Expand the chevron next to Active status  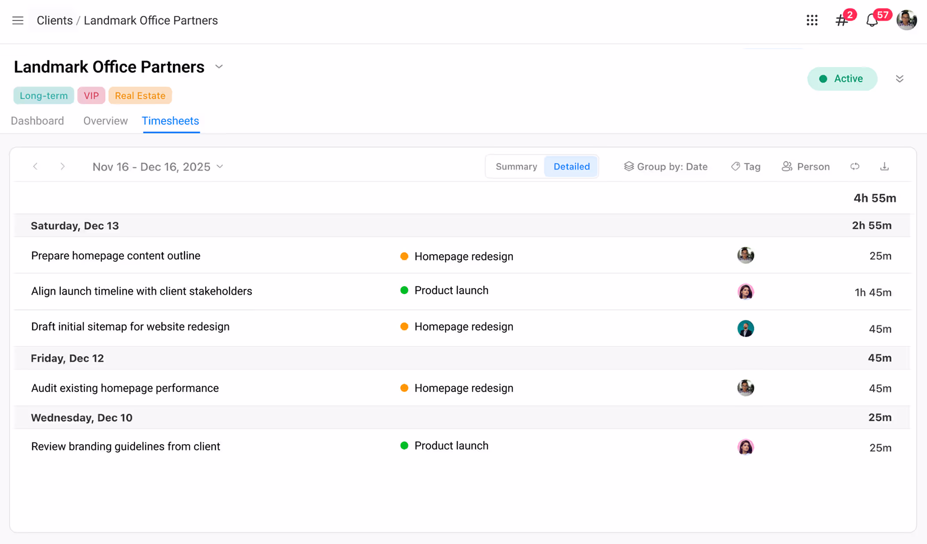[900, 79]
